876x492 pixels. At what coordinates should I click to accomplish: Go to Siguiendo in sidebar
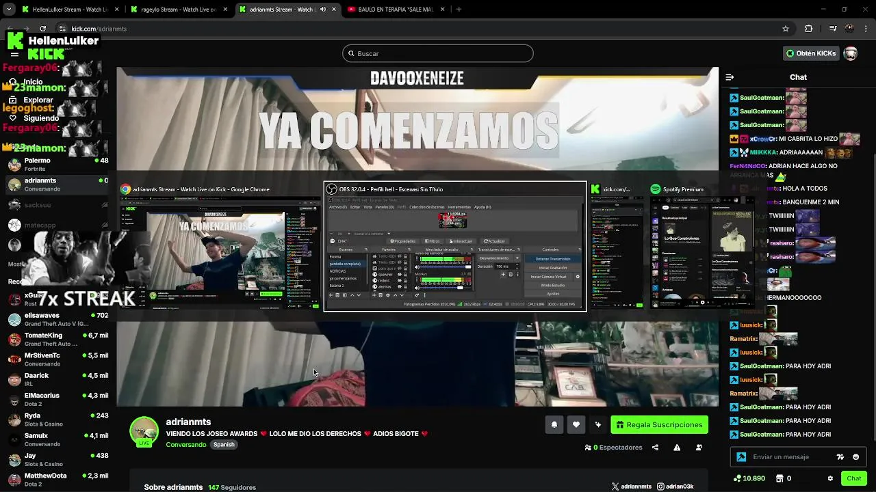click(x=41, y=118)
